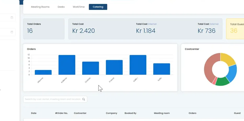
Task: Click the search magnifier icon
Action: (84, 99)
